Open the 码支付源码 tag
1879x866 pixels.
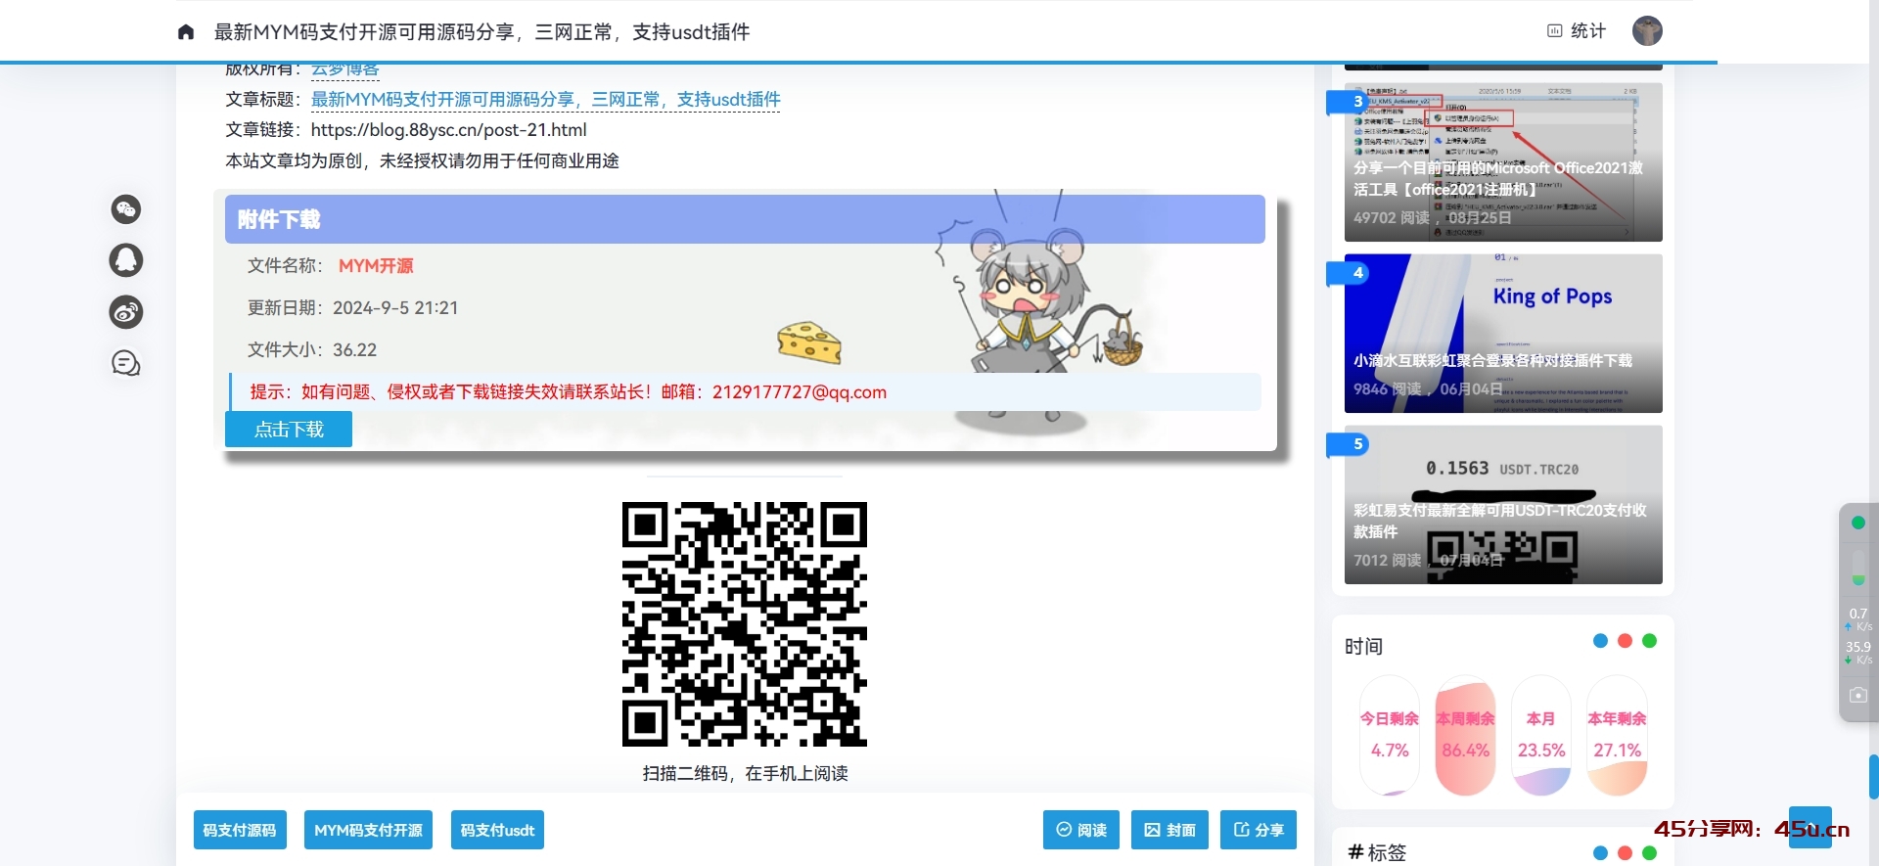pyautogui.click(x=240, y=831)
